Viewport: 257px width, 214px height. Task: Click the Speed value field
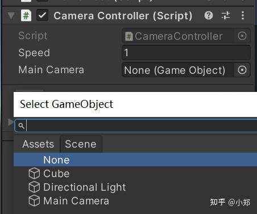click(x=186, y=53)
